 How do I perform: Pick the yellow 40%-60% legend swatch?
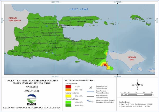pos(68,96)
